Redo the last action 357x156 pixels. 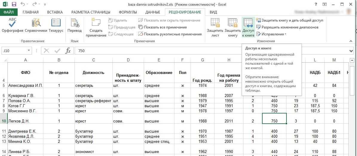[x=34, y=4]
